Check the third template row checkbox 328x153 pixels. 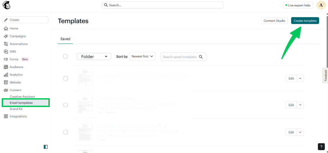[x=66, y=132]
